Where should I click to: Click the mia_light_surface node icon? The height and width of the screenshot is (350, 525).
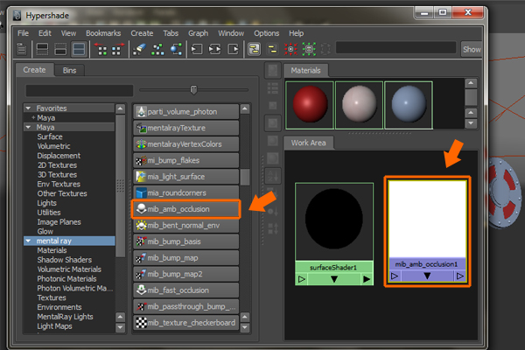pos(140,177)
